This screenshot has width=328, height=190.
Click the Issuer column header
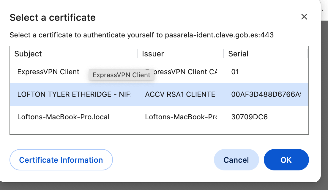(x=153, y=54)
